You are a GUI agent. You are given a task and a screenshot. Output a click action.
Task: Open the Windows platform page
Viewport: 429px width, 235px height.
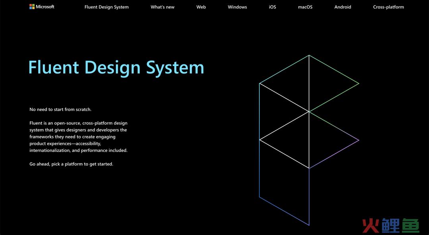tap(237, 7)
